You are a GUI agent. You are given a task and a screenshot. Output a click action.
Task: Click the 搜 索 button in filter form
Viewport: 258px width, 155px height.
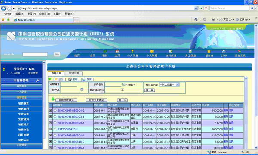(150, 90)
